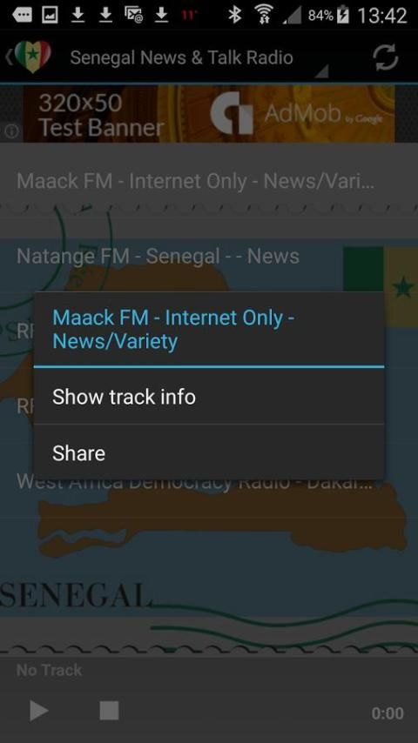This screenshot has width=418, height=743.
Task: Tap the picture notification icon
Action: click(50, 16)
